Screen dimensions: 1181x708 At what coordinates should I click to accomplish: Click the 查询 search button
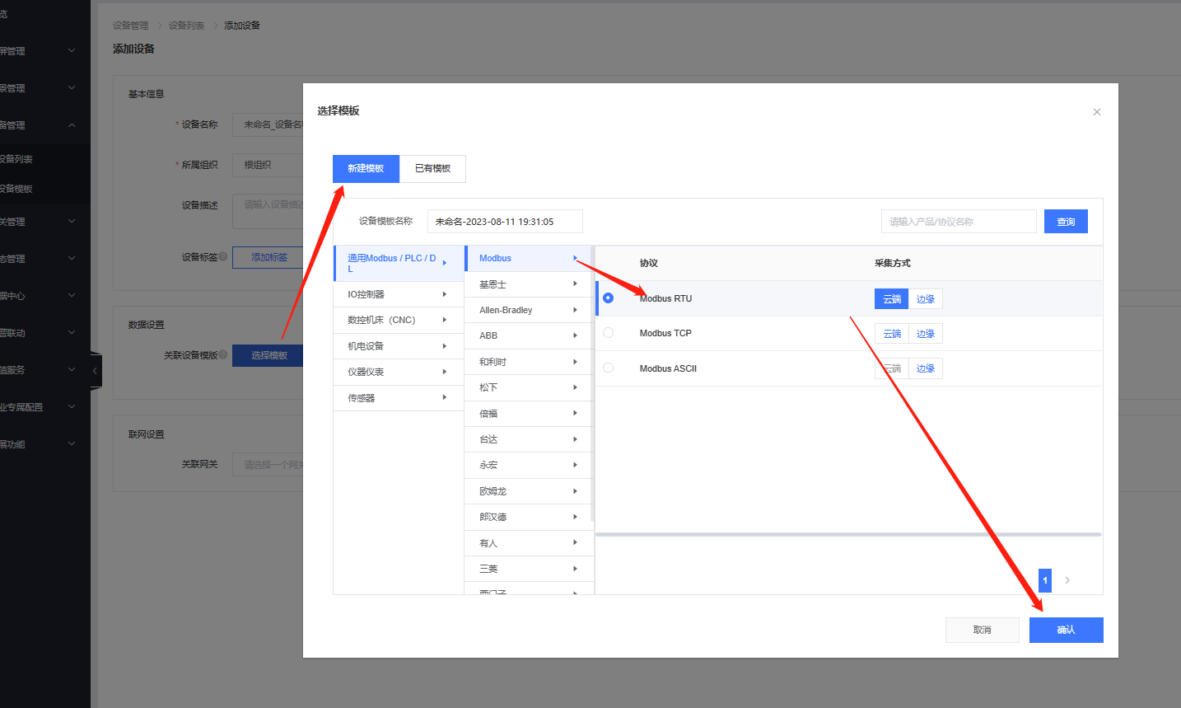pyautogui.click(x=1066, y=222)
